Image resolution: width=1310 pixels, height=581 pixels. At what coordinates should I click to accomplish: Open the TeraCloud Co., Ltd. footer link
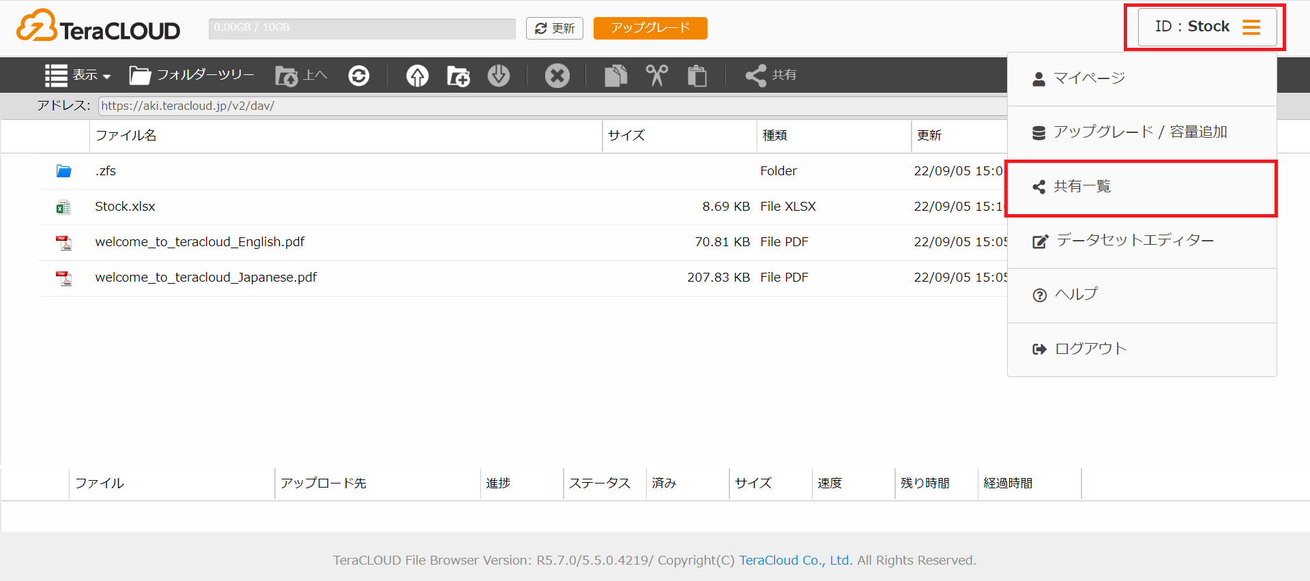796,561
